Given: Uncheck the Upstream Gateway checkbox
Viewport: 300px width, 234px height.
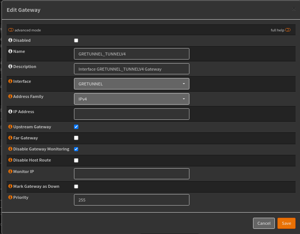Looking at the screenshot, I should tap(76, 127).
